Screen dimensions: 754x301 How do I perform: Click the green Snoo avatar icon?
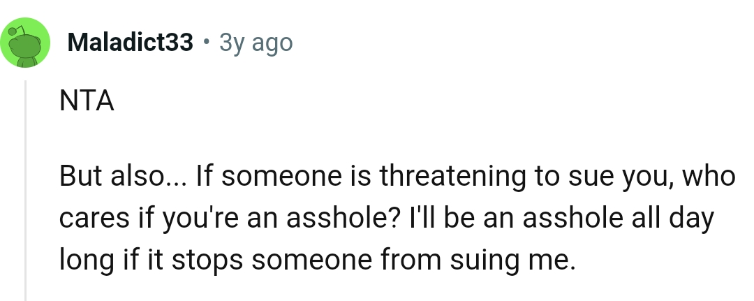coord(28,44)
